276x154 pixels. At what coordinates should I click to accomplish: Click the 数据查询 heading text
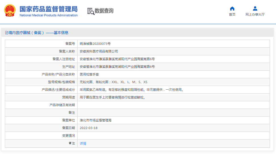point(104,11)
